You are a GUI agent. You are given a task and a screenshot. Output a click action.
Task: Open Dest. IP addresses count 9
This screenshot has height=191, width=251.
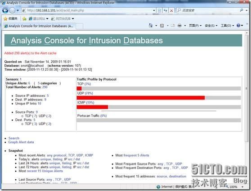pos(45,100)
